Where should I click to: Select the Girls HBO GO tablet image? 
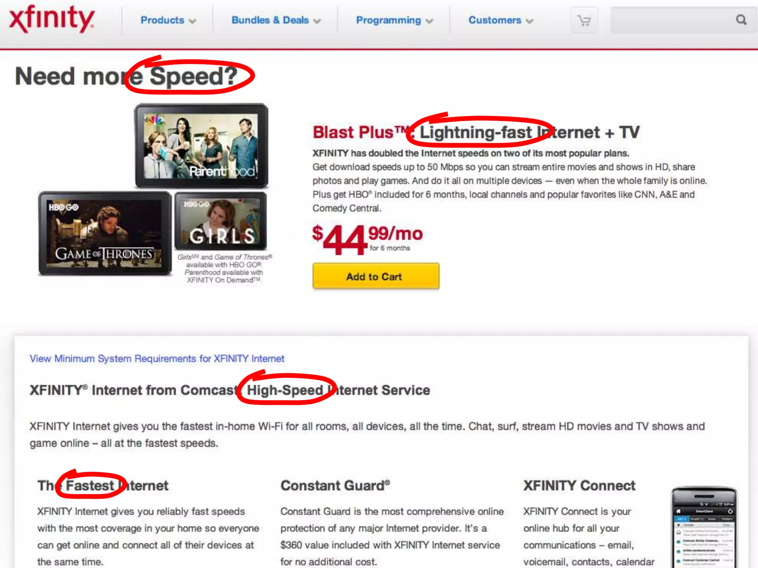221,221
